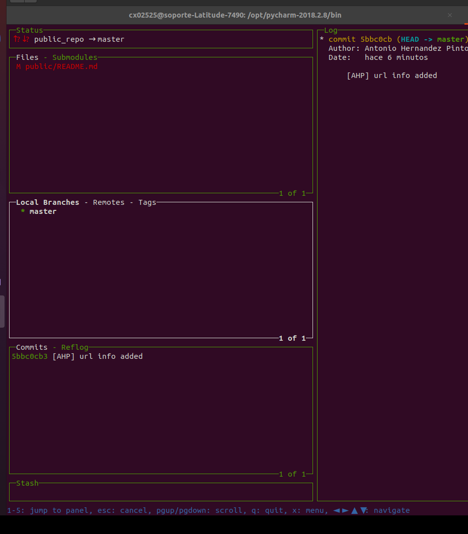The image size is (468, 534).
Task: Open the Local Branches tab
Action: [x=47, y=202]
